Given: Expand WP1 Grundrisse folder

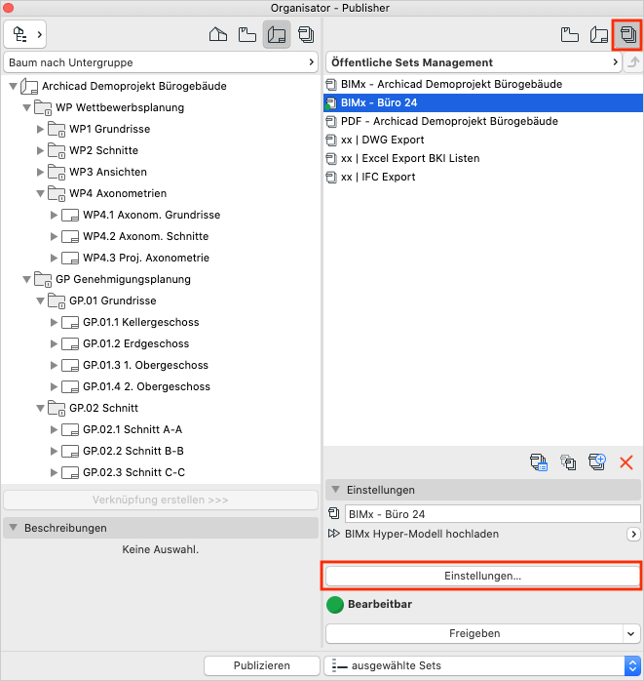Looking at the screenshot, I should pyautogui.click(x=40, y=129).
